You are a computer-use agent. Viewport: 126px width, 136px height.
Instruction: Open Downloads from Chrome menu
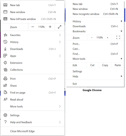click(x=79, y=26)
